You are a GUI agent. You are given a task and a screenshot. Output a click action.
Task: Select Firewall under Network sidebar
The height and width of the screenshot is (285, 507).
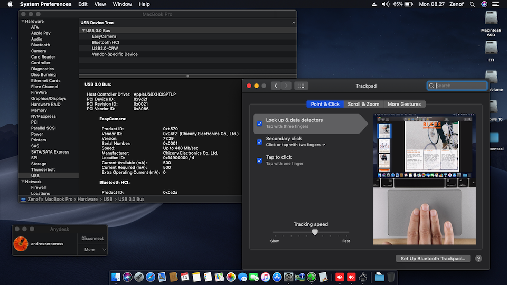pos(39,187)
